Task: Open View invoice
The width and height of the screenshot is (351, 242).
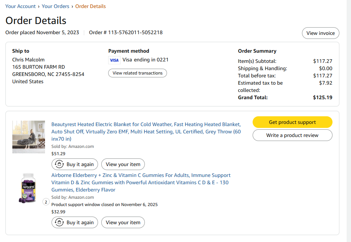Action: [321, 33]
